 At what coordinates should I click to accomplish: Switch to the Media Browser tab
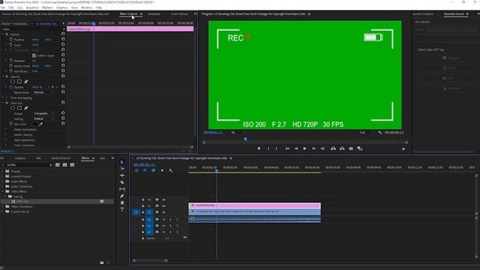click(x=61, y=158)
